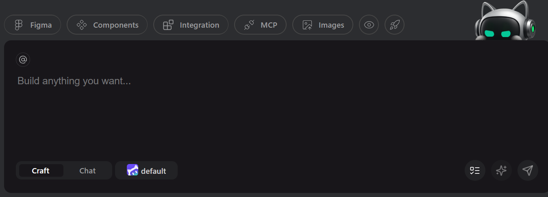
Task: Click the rocket deploy icon
Action: 394,25
